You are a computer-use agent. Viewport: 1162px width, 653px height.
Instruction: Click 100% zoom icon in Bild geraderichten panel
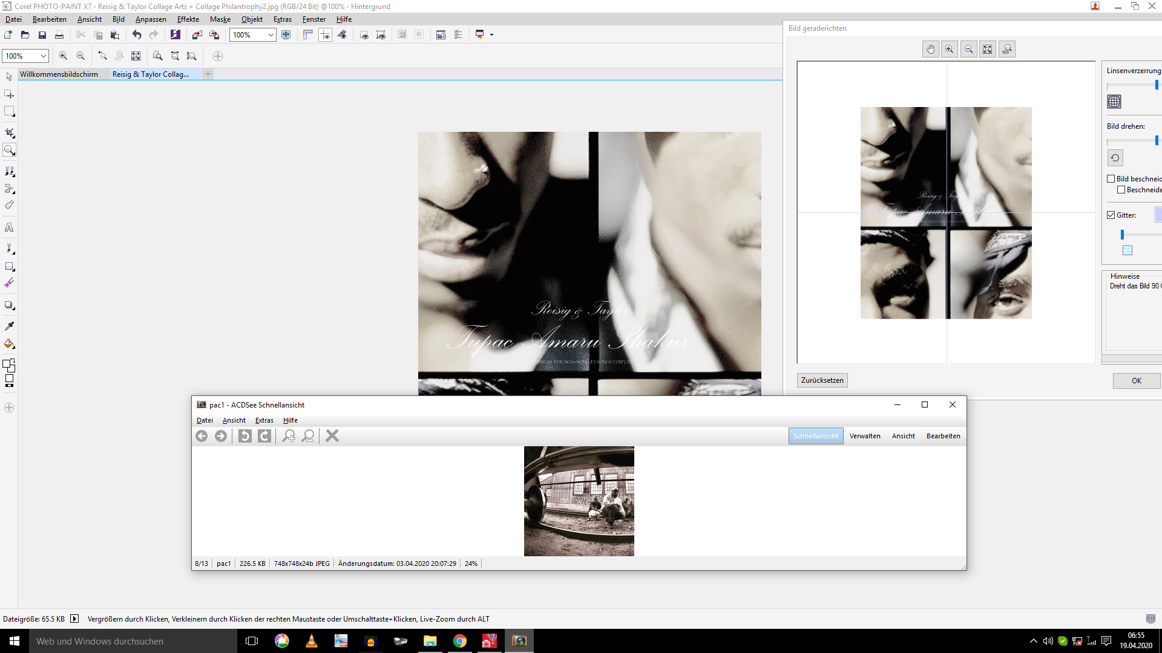tap(1007, 50)
